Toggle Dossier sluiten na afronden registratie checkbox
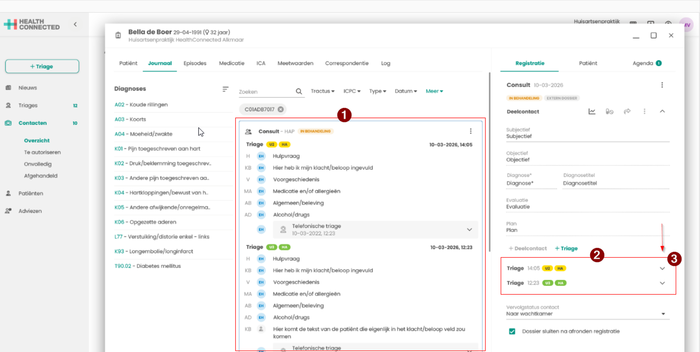This screenshot has width=700, height=352. click(512, 331)
